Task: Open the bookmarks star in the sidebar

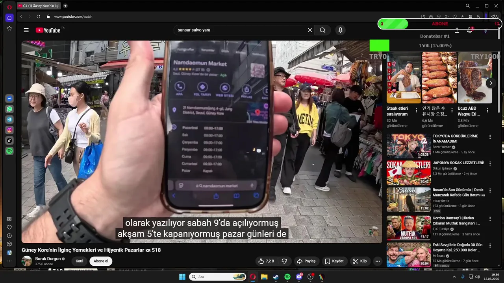Action: (9, 28)
